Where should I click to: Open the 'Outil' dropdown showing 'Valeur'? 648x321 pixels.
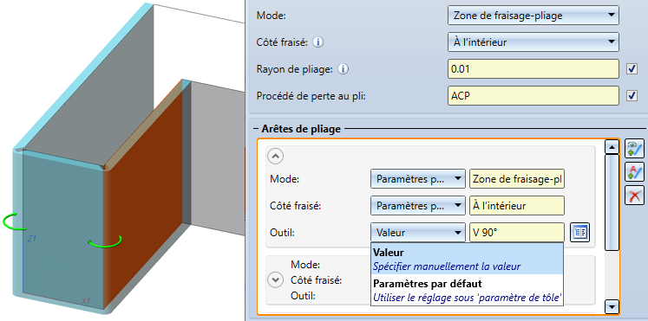pyautogui.click(x=418, y=233)
